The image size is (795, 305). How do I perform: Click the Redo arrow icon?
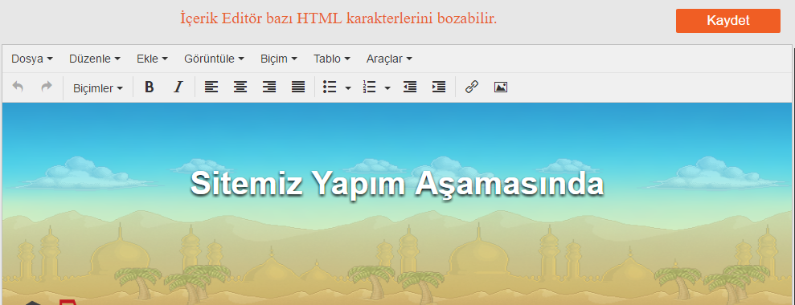tap(47, 87)
